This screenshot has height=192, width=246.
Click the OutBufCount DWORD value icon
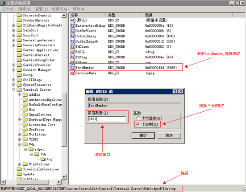coord(72,31)
